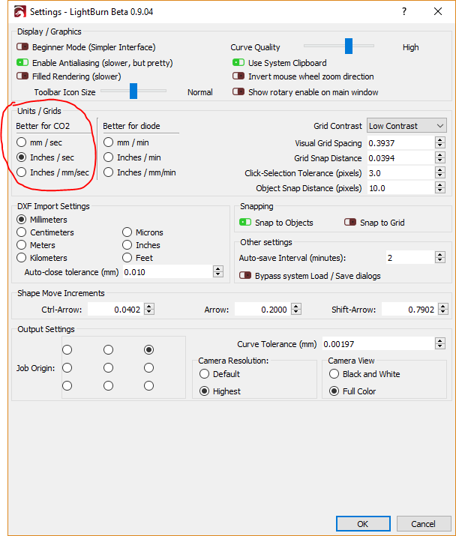This screenshot has width=456, height=536.
Task: Click the Visual Grid Spacing field
Action: click(401, 143)
